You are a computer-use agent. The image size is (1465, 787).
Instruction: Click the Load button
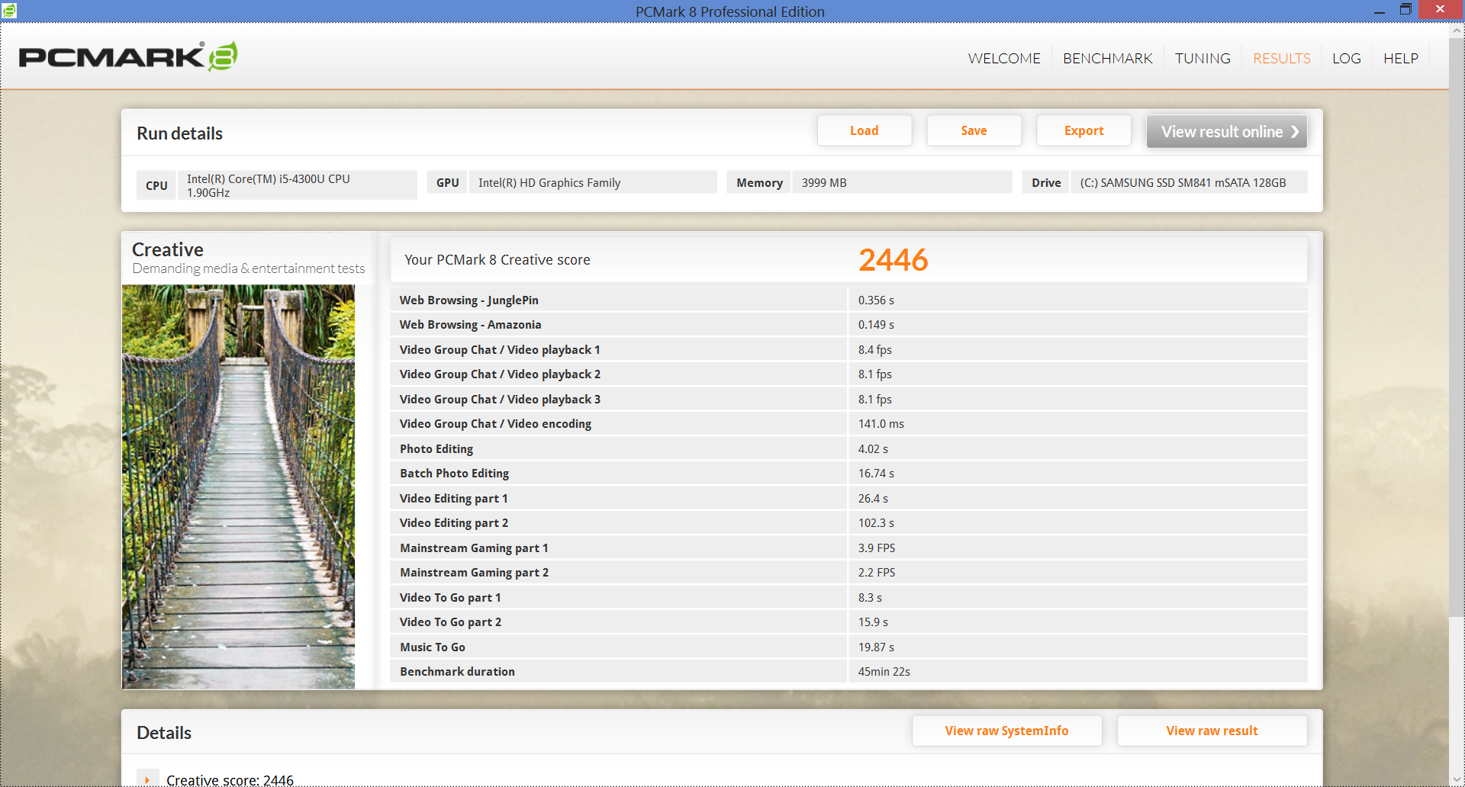click(865, 130)
